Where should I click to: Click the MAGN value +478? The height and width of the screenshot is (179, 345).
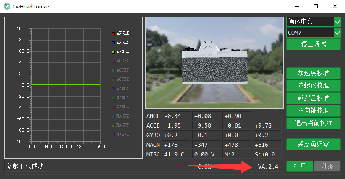pyautogui.click(x=237, y=145)
